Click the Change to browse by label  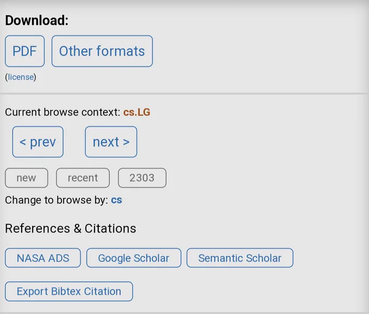56,200
